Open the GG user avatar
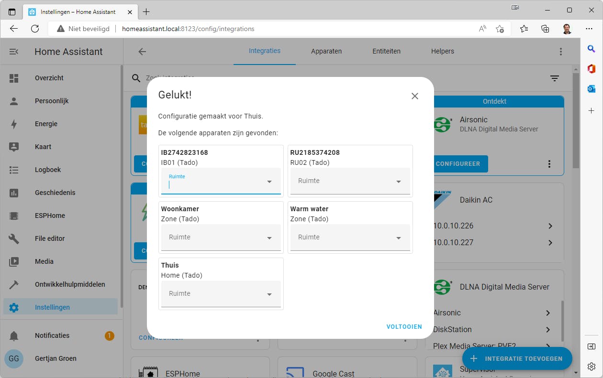Screen dimensions: 603x378 [14, 358]
